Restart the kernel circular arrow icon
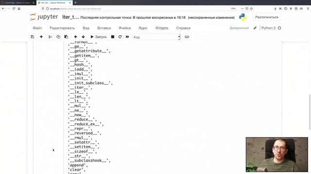311x174 pixels. click(x=120, y=37)
